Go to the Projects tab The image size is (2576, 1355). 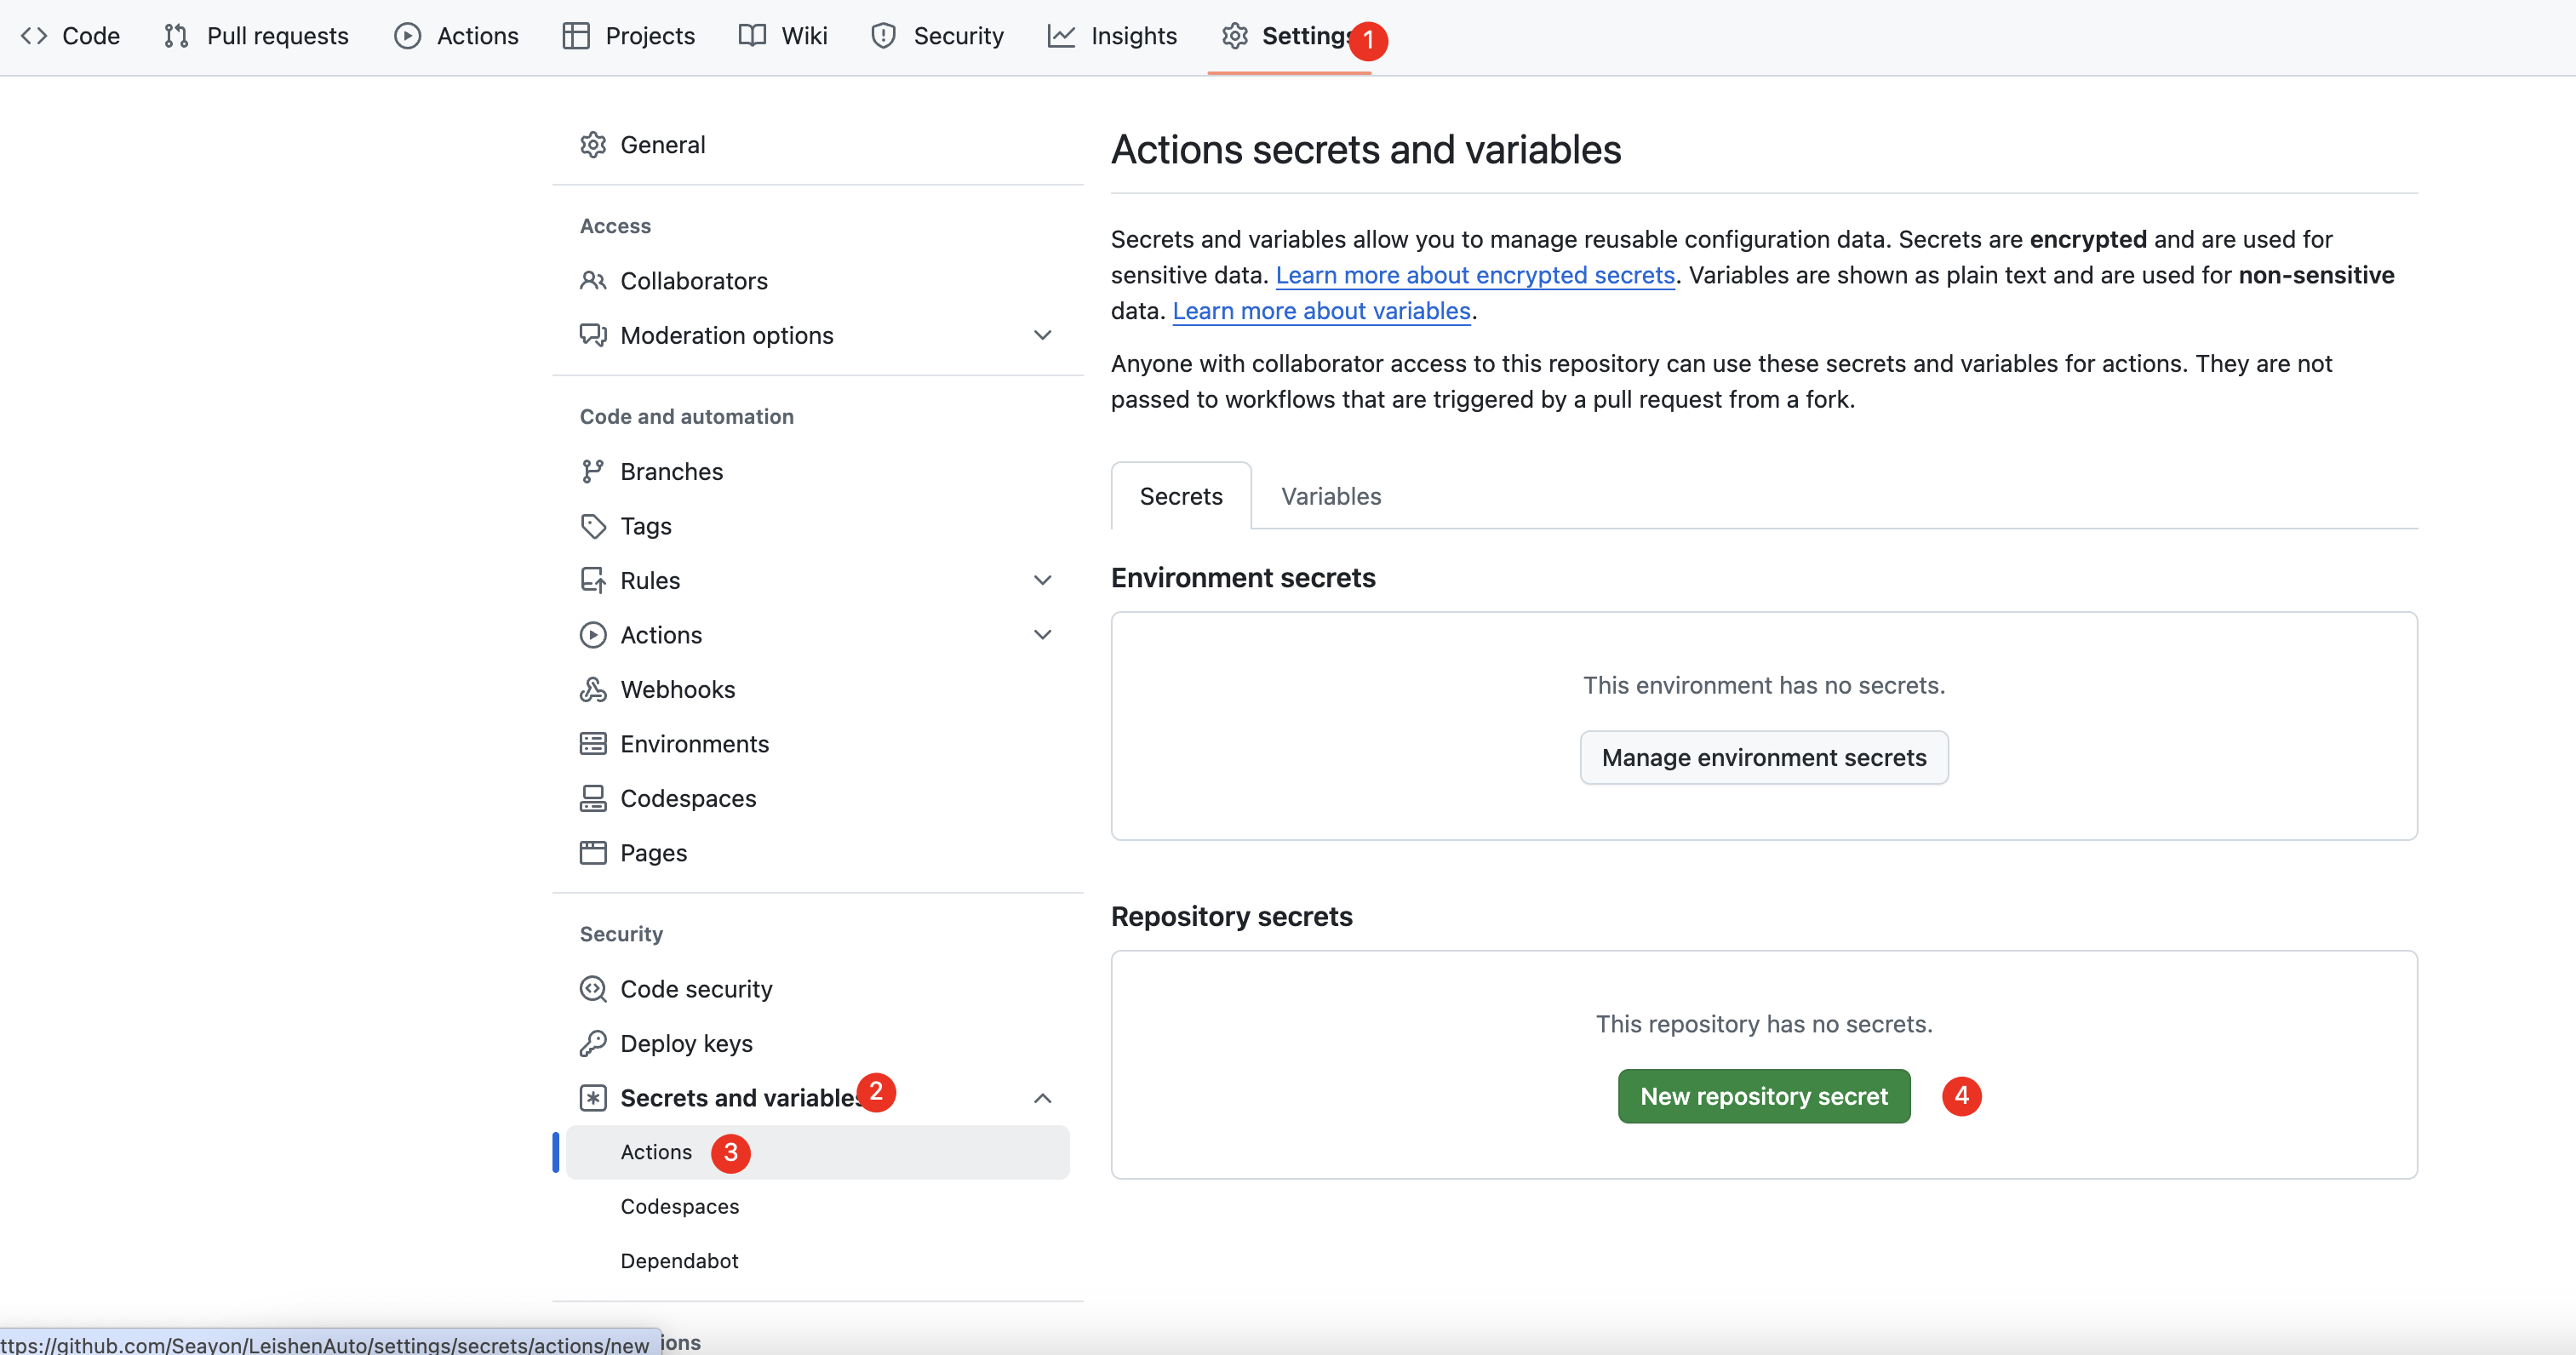(629, 36)
